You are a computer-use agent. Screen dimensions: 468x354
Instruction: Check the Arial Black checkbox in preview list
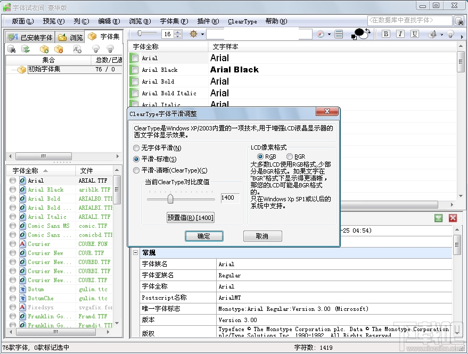coord(135,70)
